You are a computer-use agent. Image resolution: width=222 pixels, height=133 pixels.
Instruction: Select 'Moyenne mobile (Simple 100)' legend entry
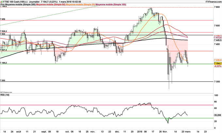click(x=111, y=5)
